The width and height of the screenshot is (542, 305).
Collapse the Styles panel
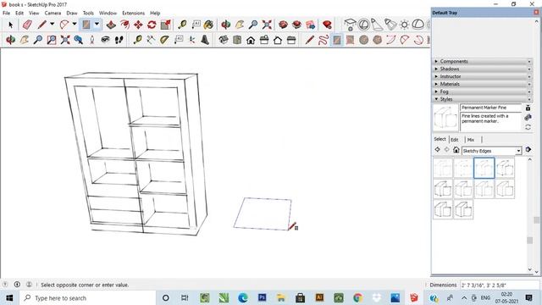pyautogui.click(x=483, y=99)
